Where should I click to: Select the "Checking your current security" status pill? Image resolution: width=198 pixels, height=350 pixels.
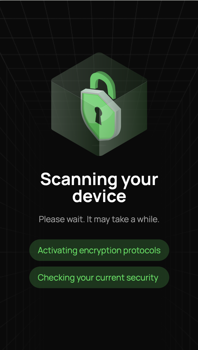[99, 277]
